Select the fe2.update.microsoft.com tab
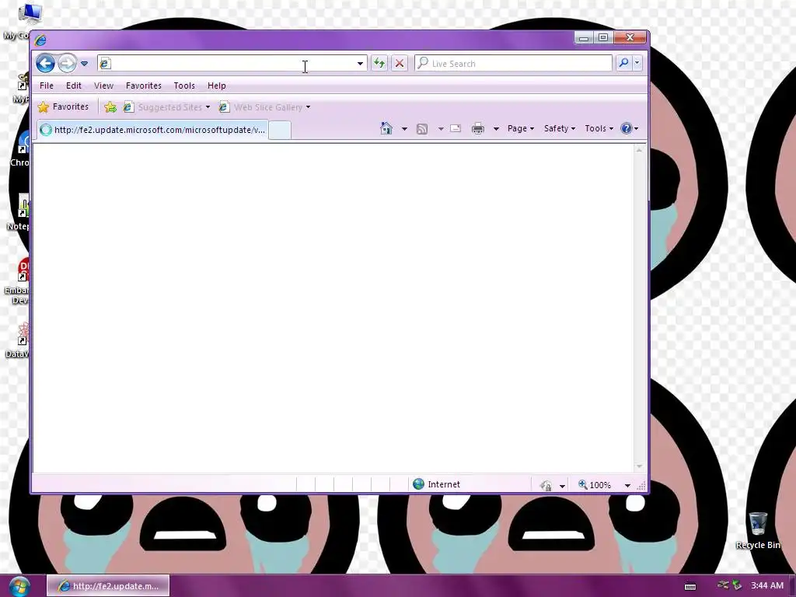The width and height of the screenshot is (796, 597). 152,130
